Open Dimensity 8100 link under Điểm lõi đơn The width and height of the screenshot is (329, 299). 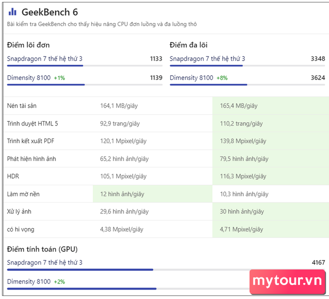pos(29,78)
